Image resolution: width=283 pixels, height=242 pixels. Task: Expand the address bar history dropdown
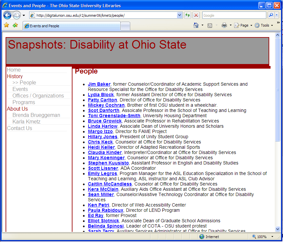(x=179, y=15)
